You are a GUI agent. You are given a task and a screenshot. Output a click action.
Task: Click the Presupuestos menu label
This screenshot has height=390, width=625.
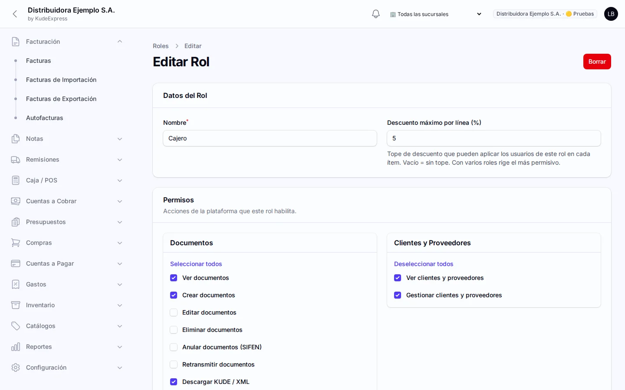46,222
